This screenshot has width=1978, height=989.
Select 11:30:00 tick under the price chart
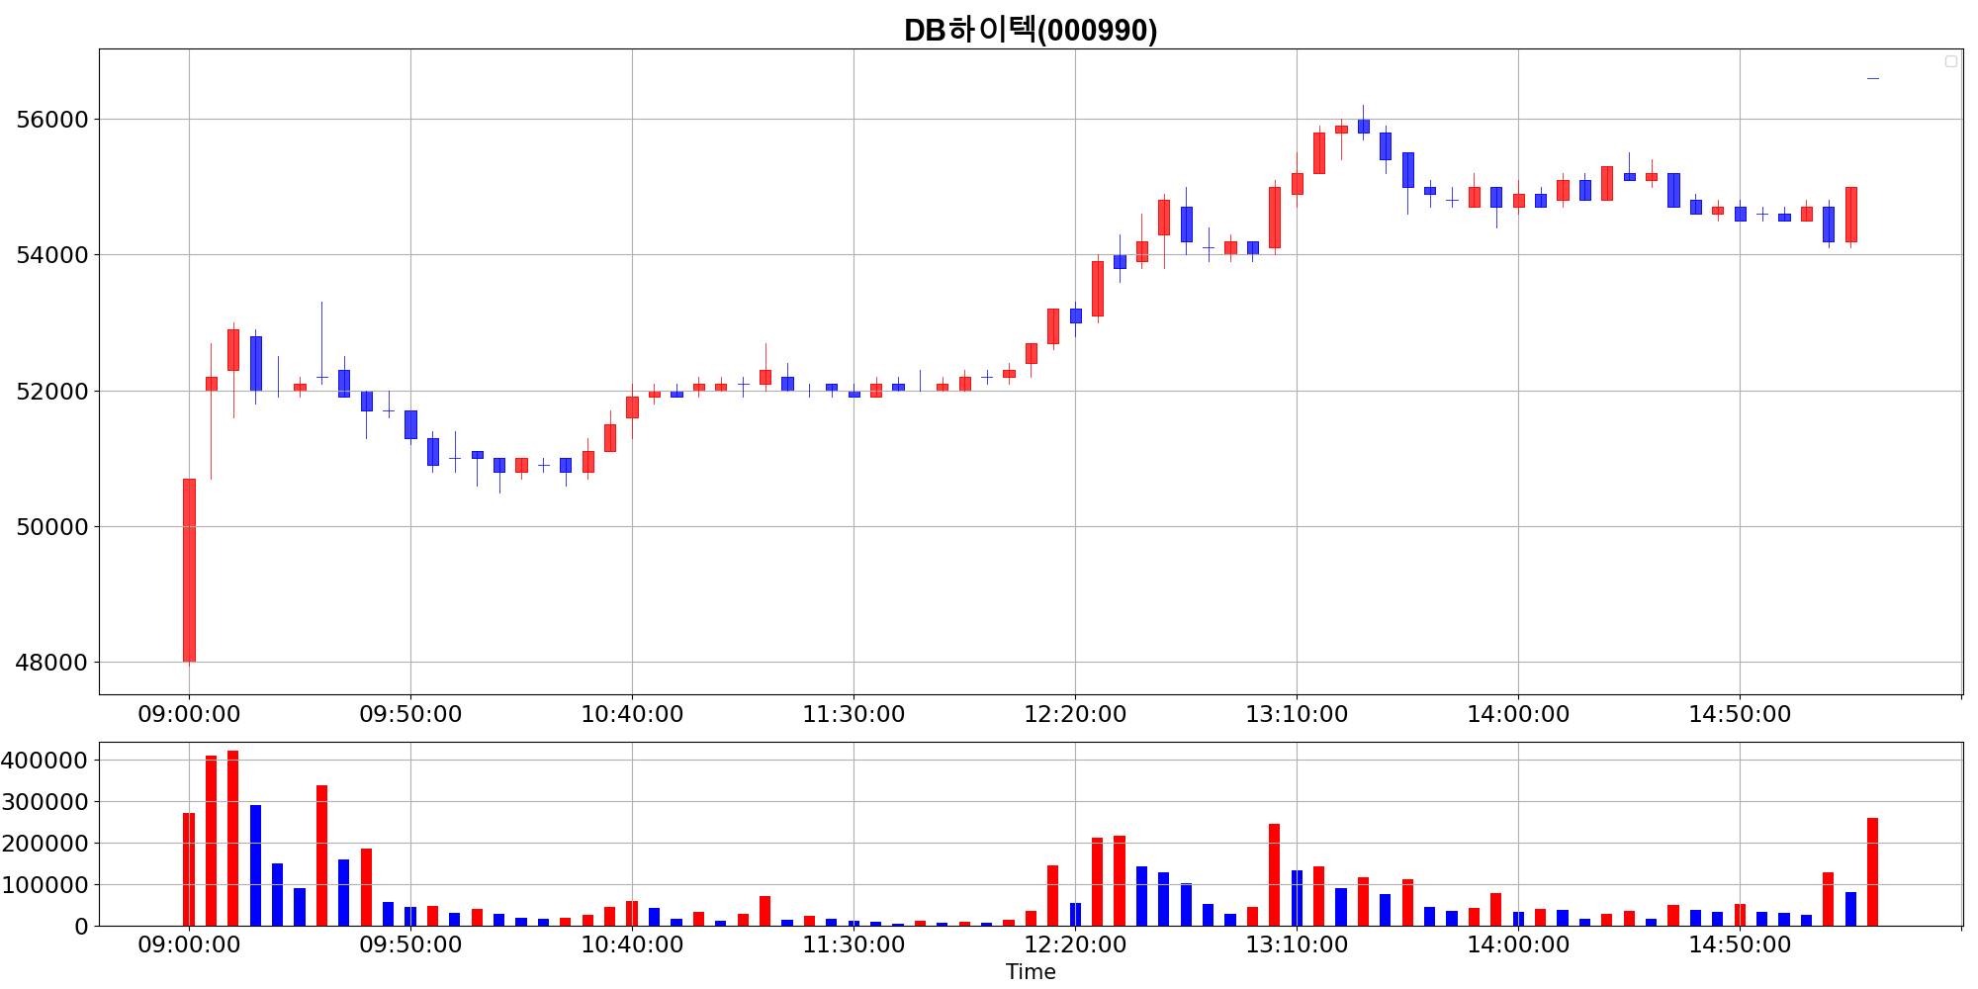click(x=854, y=714)
